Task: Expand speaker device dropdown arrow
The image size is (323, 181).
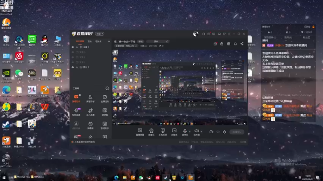Action: 201,131
